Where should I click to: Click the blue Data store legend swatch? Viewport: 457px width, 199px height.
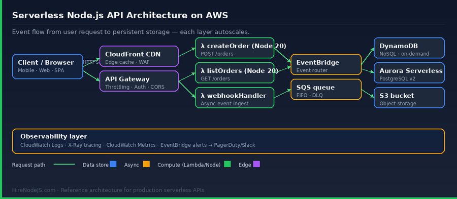pyautogui.click(x=113, y=164)
